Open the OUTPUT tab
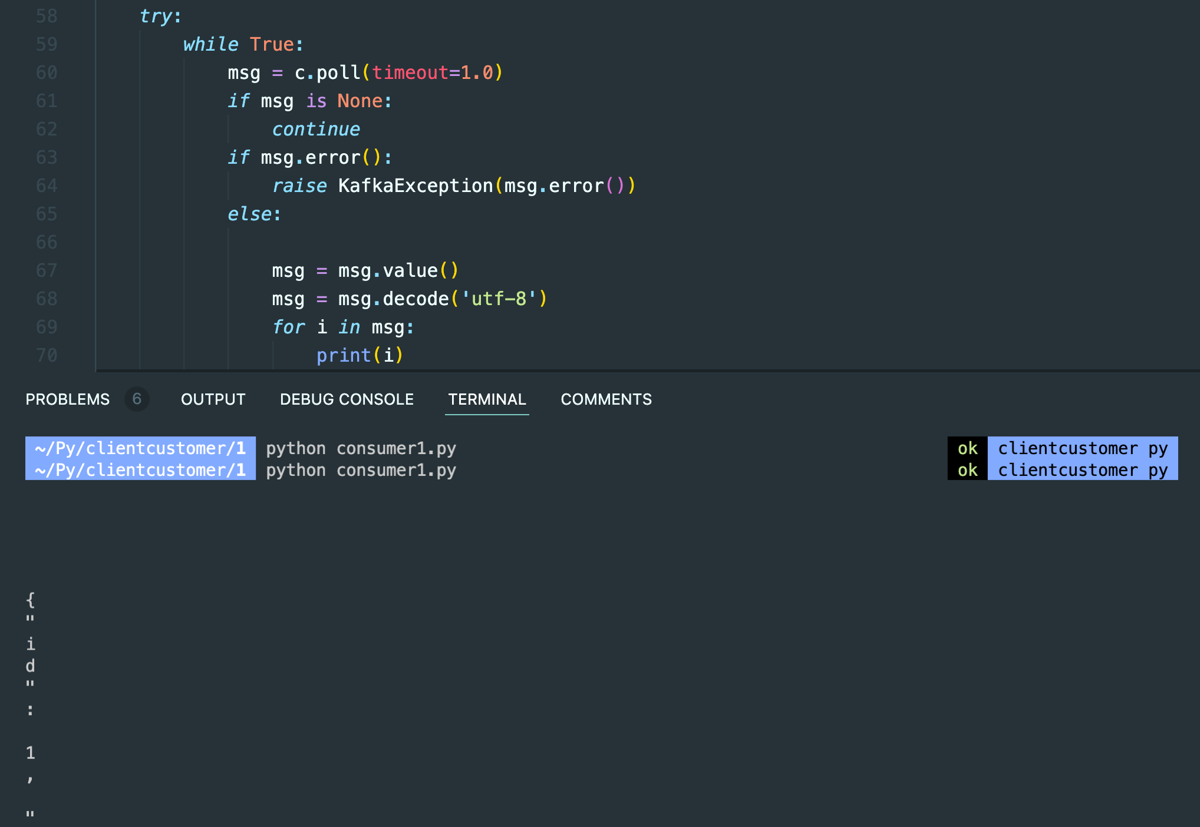Image resolution: width=1200 pixels, height=827 pixels. coord(213,399)
